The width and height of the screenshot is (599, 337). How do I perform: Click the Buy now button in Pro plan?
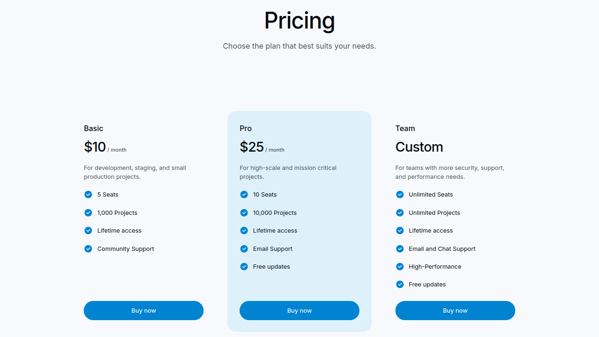[299, 310]
